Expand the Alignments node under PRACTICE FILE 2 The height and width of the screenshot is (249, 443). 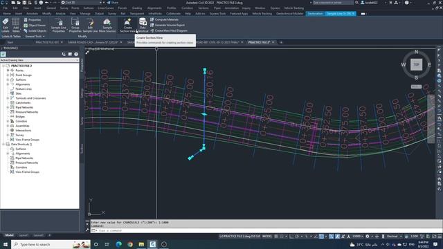[8, 84]
